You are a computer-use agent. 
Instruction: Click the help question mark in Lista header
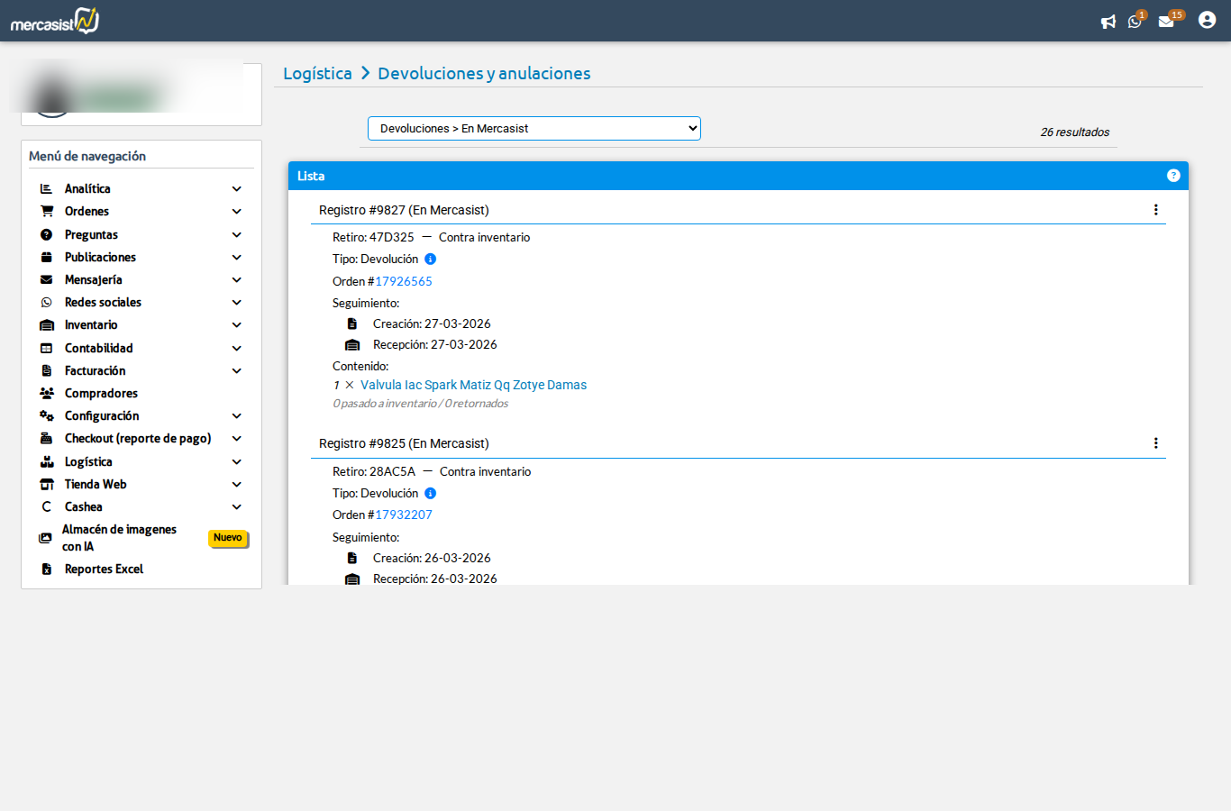(x=1173, y=176)
